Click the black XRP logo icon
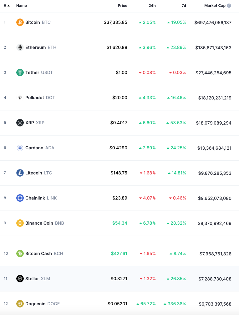This screenshot has width=239, height=315. tap(20, 123)
